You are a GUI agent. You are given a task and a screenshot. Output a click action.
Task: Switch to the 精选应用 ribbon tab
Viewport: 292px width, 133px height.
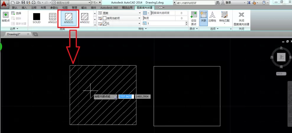click(x=127, y=8)
